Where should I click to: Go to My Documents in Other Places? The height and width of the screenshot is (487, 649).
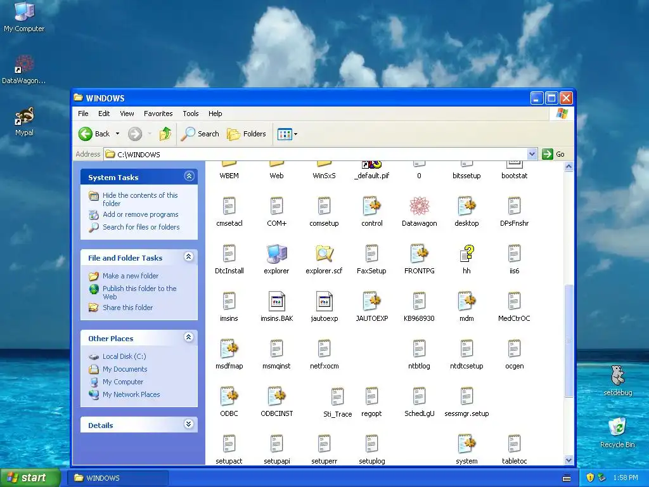tap(125, 370)
